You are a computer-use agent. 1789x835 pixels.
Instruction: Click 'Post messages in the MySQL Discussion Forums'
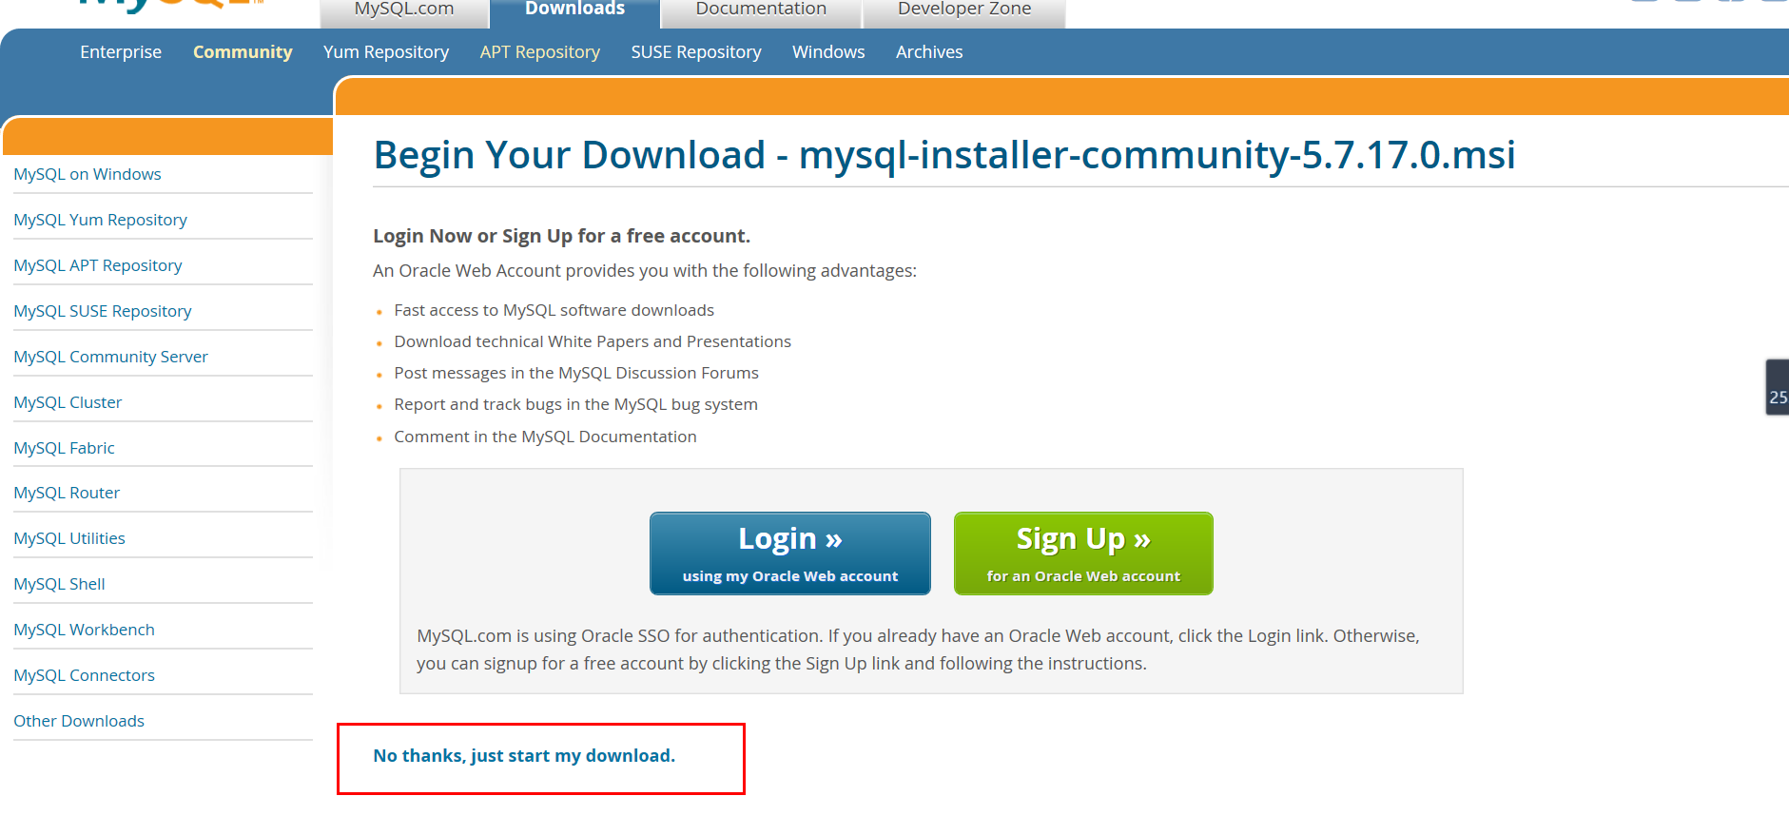point(576,373)
